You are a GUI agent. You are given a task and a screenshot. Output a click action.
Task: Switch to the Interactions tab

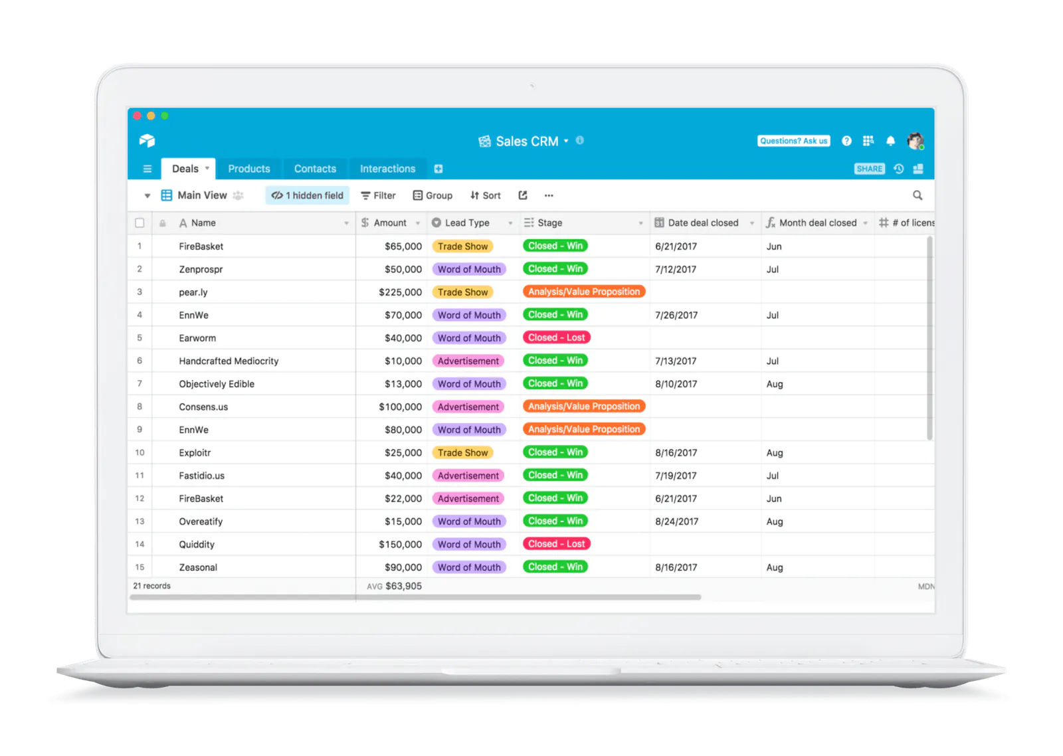[x=388, y=169]
